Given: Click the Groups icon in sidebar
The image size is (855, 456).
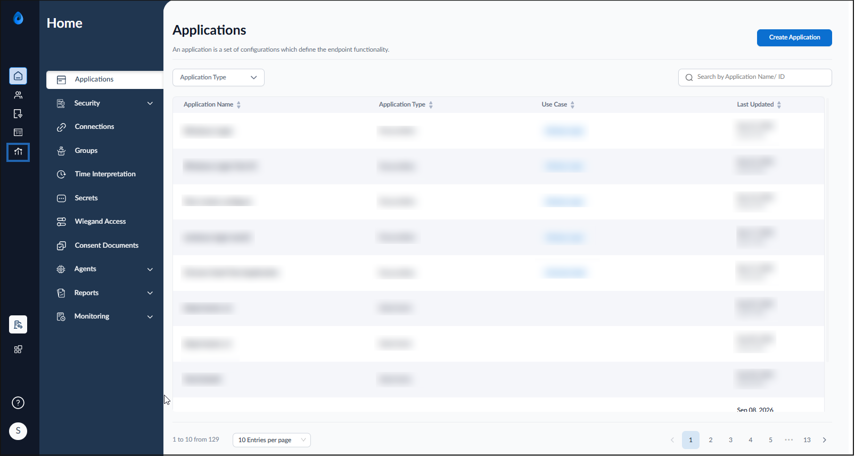Looking at the screenshot, I should pyautogui.click(x=61, y=151).
